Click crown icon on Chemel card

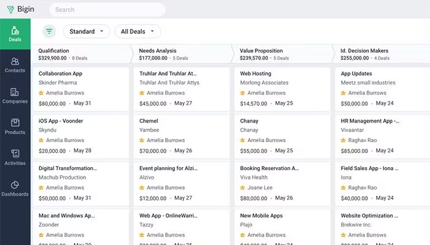pos(142,140)
